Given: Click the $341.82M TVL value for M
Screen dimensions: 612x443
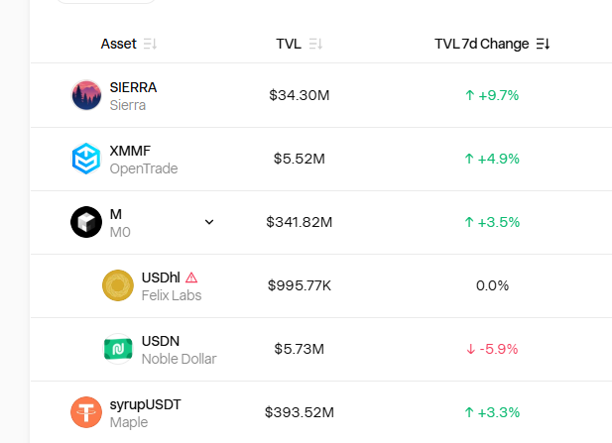Looking at the screenshot, I should coord(299,222).
